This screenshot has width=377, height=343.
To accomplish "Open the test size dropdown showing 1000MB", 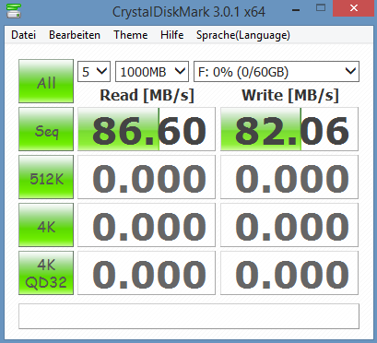I will pos(152,72).
